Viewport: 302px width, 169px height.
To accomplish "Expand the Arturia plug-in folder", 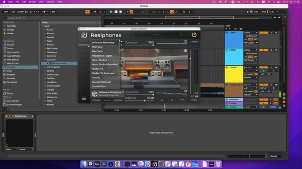I will [45, 45].
